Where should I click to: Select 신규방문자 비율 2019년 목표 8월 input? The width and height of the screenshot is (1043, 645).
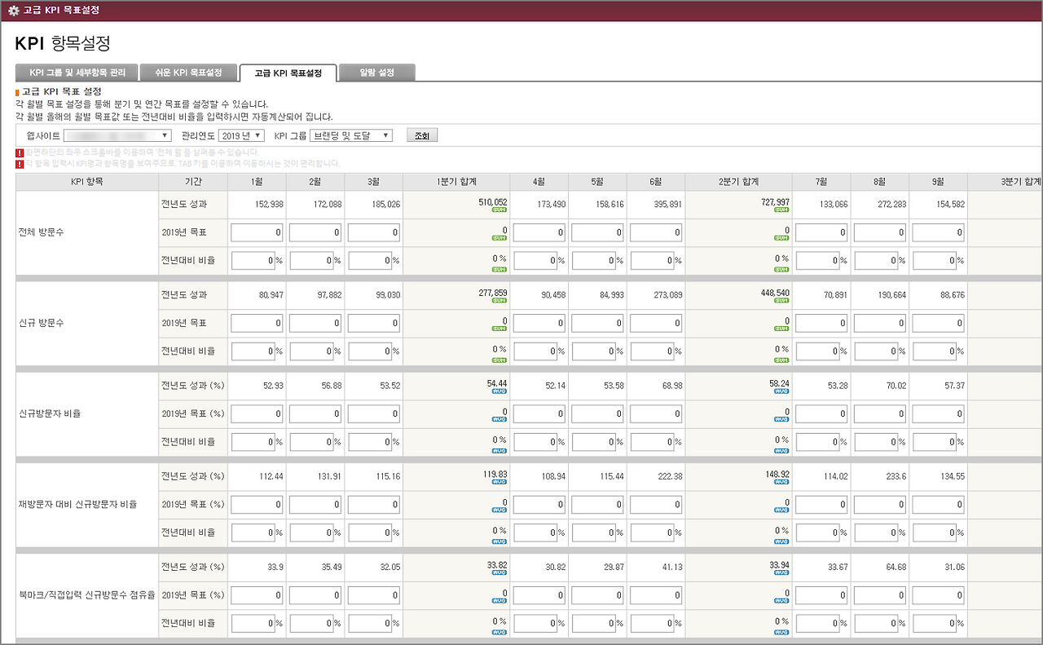pyautogui.click(x=880, y=414)
